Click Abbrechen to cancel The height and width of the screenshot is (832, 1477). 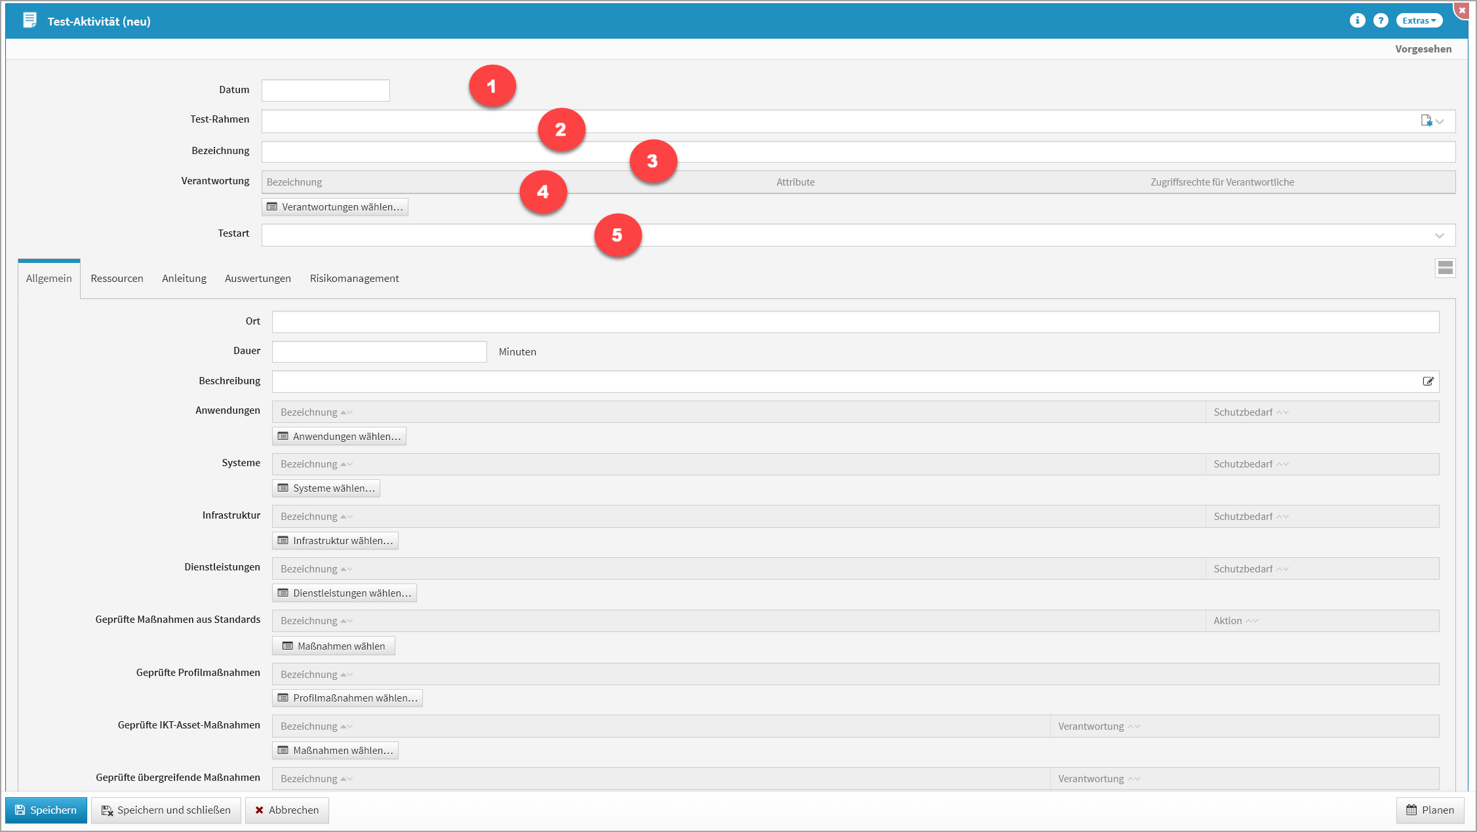point(286,810)
